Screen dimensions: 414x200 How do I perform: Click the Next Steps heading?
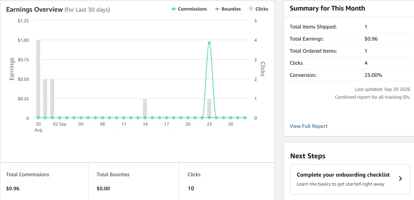[x=308, y=156]
